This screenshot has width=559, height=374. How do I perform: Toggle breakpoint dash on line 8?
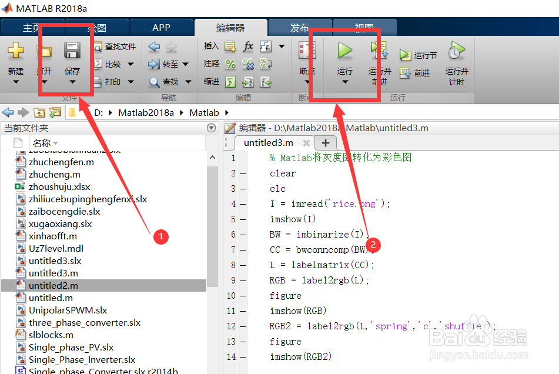pyautogui.click(x=243, y=266)
